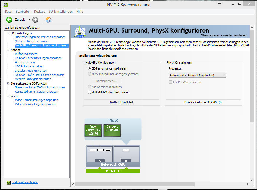Select Multi-GPU, Surround, PhysX konfigurieren item
257x190 pixels.
(41, 45)
